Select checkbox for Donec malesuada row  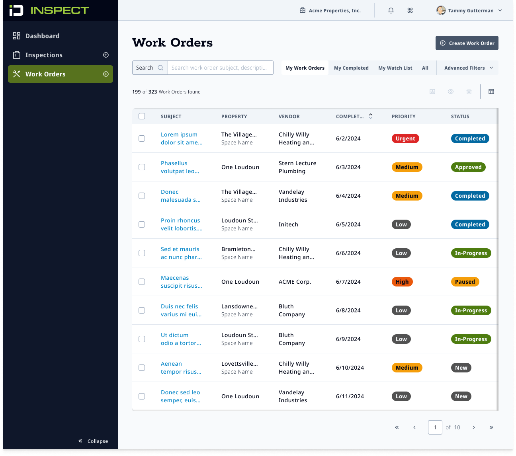pyautogui.click(x=142, y=196)
